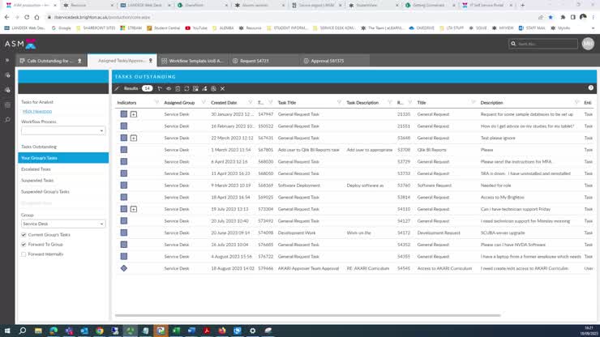Click the analyst name link under Tasks for Analyst
The width and height of the screenshot is (600, 337).
tap(37, 111)
